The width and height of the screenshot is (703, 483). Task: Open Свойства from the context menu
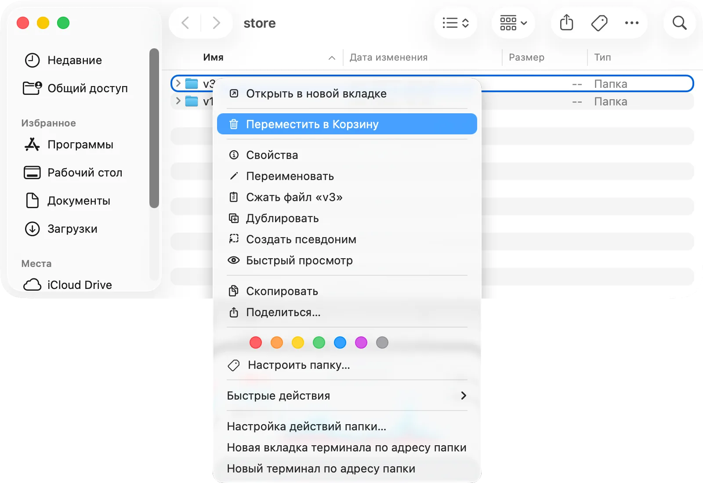pyautogui.click(x=347, y=155)
